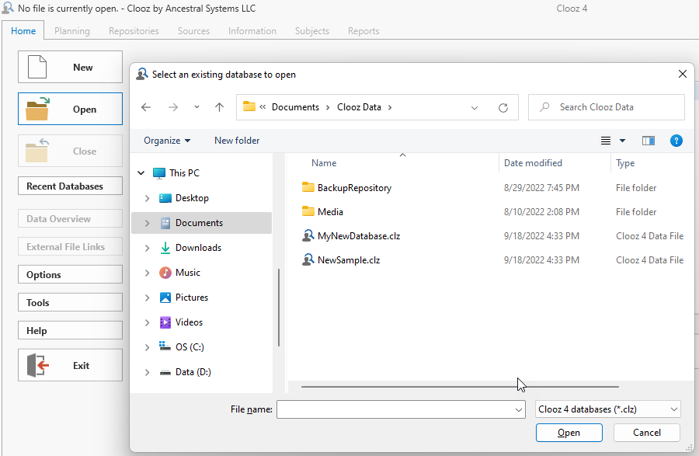Refresh the Clooz Data folder listing
This screenshot has width=699, height=456.
point(504,107)
